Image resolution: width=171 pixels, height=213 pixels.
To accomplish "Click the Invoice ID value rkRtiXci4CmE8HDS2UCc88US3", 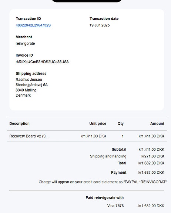I will (x=42, y=62).
